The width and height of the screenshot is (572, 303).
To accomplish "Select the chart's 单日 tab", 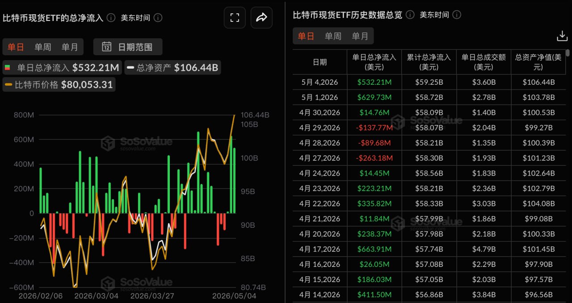I will [x=16, y=47].
